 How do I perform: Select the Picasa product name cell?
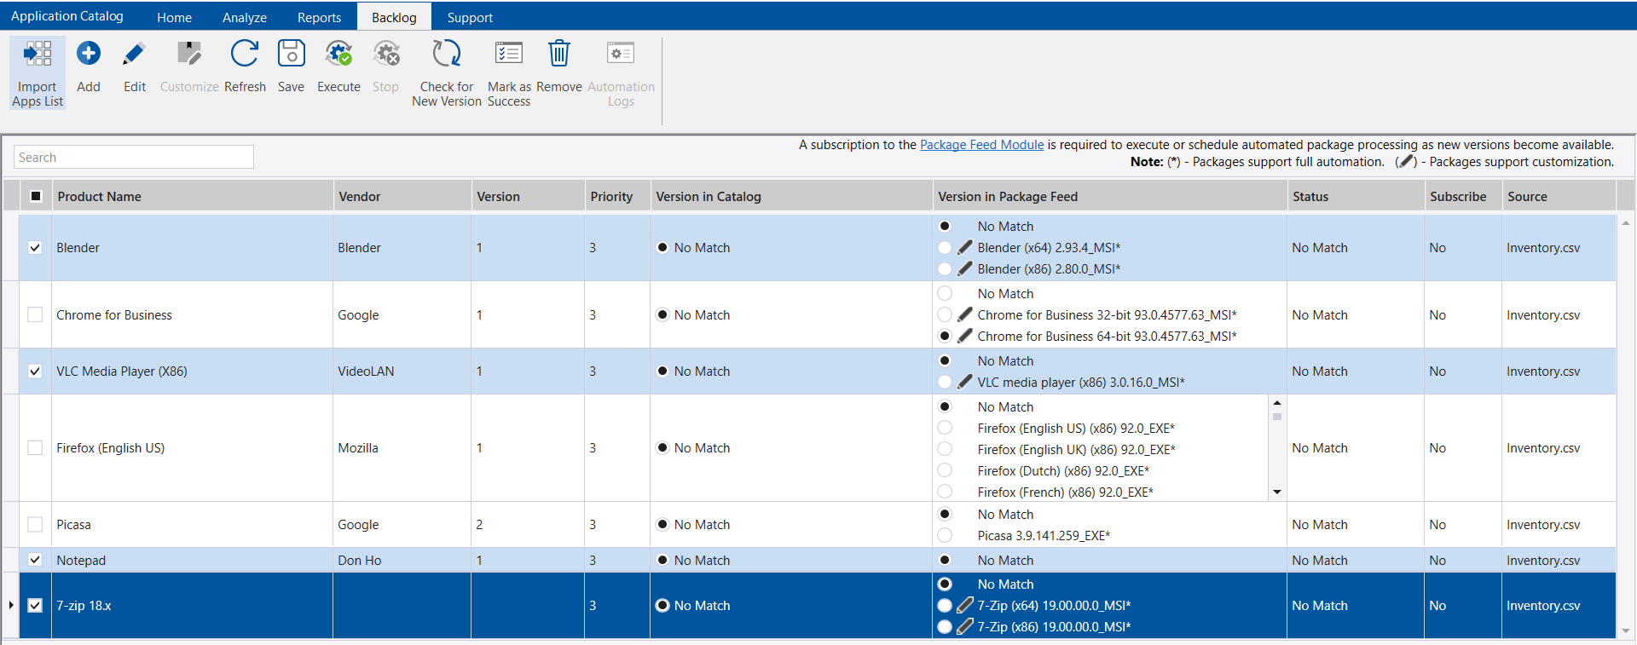193,524
